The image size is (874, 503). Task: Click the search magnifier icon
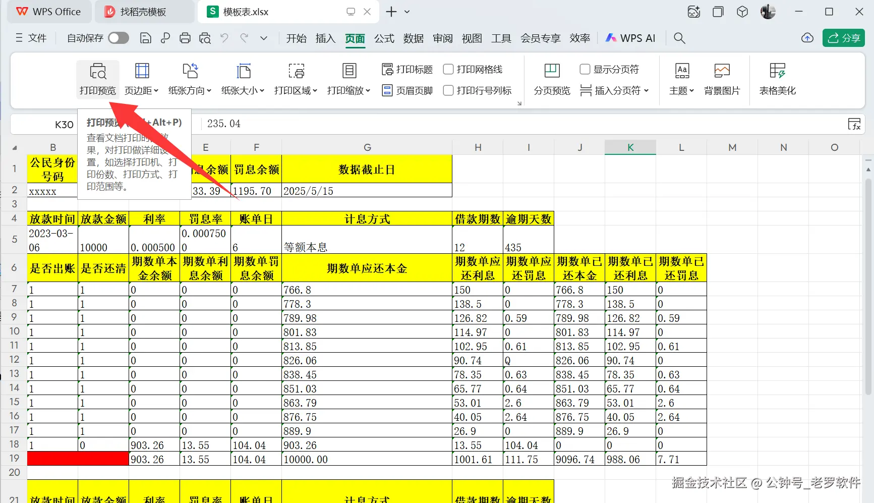(679, 38)
